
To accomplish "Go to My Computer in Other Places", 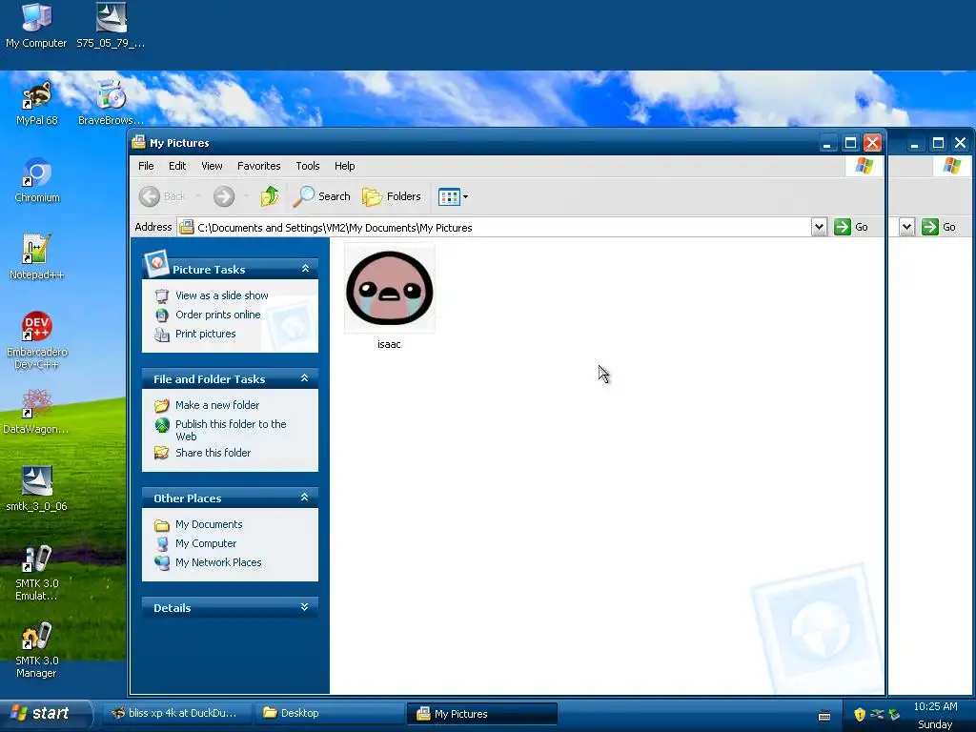I will click(206, 543).
